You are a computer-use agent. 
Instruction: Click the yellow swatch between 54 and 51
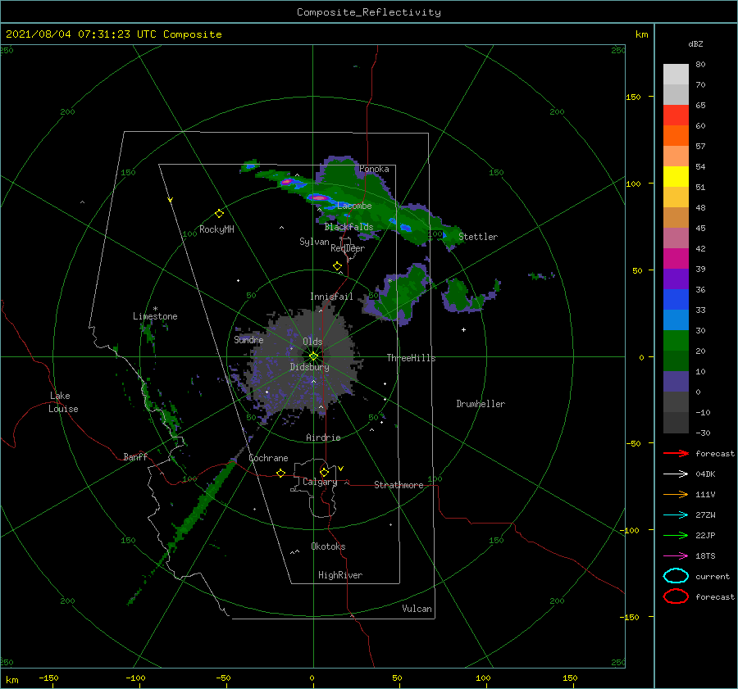pos(676,176)
